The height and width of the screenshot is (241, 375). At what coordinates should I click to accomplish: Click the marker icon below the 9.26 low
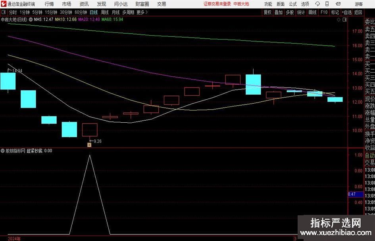click(x=89, y=145)
